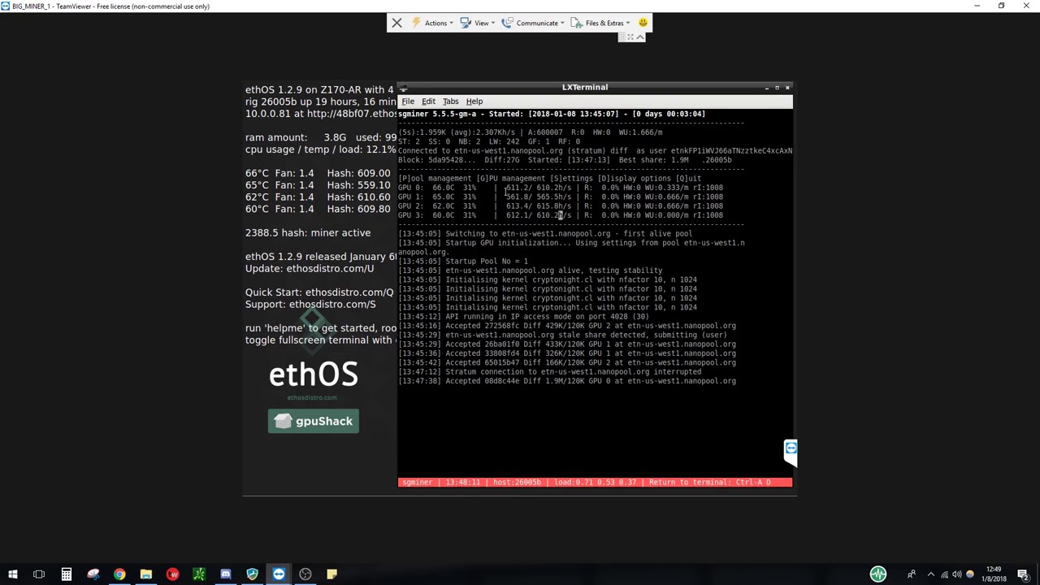Expand the Communicate menu in TeamViewer toolbar
The height and width of the screenshot is (585, 1040).
click(x=533, y=23)
